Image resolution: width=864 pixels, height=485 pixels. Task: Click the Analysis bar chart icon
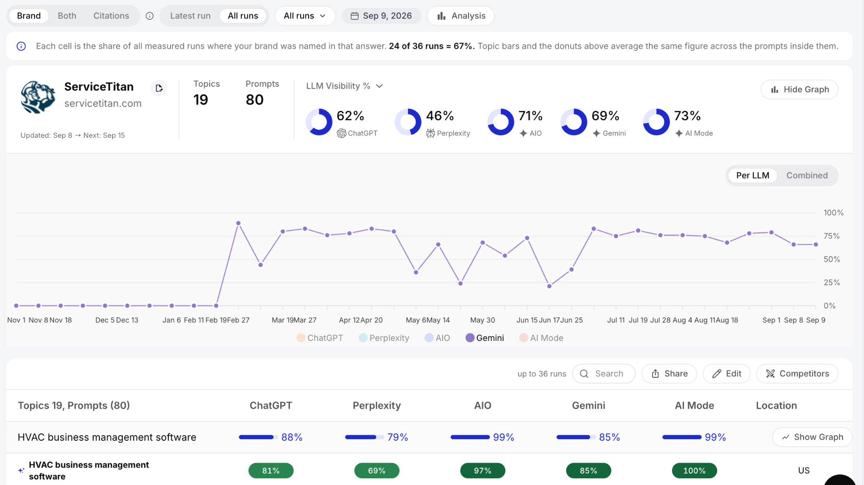(441, 16)
